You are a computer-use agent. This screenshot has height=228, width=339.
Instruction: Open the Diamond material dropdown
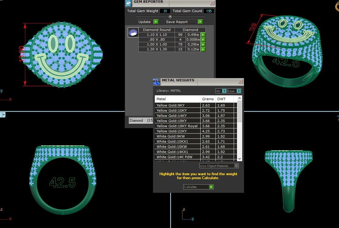[141, 121]
